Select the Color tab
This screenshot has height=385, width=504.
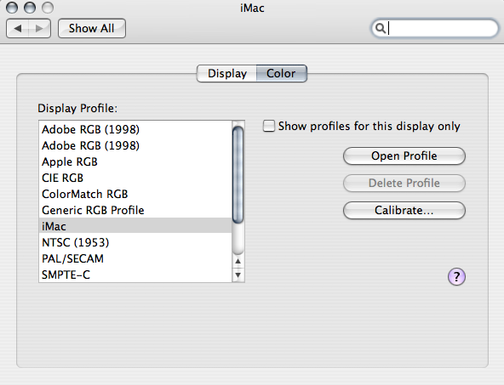tap(281, 73)
